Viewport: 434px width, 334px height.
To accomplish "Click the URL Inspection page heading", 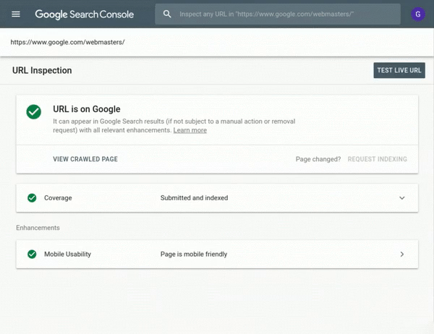I will [42, 71].
